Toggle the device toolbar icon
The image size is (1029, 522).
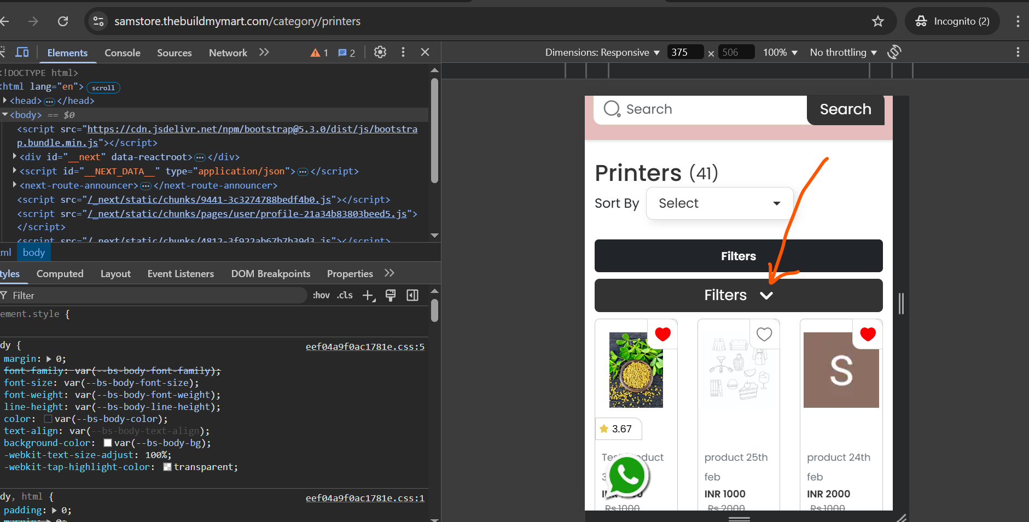coord(22,52)
